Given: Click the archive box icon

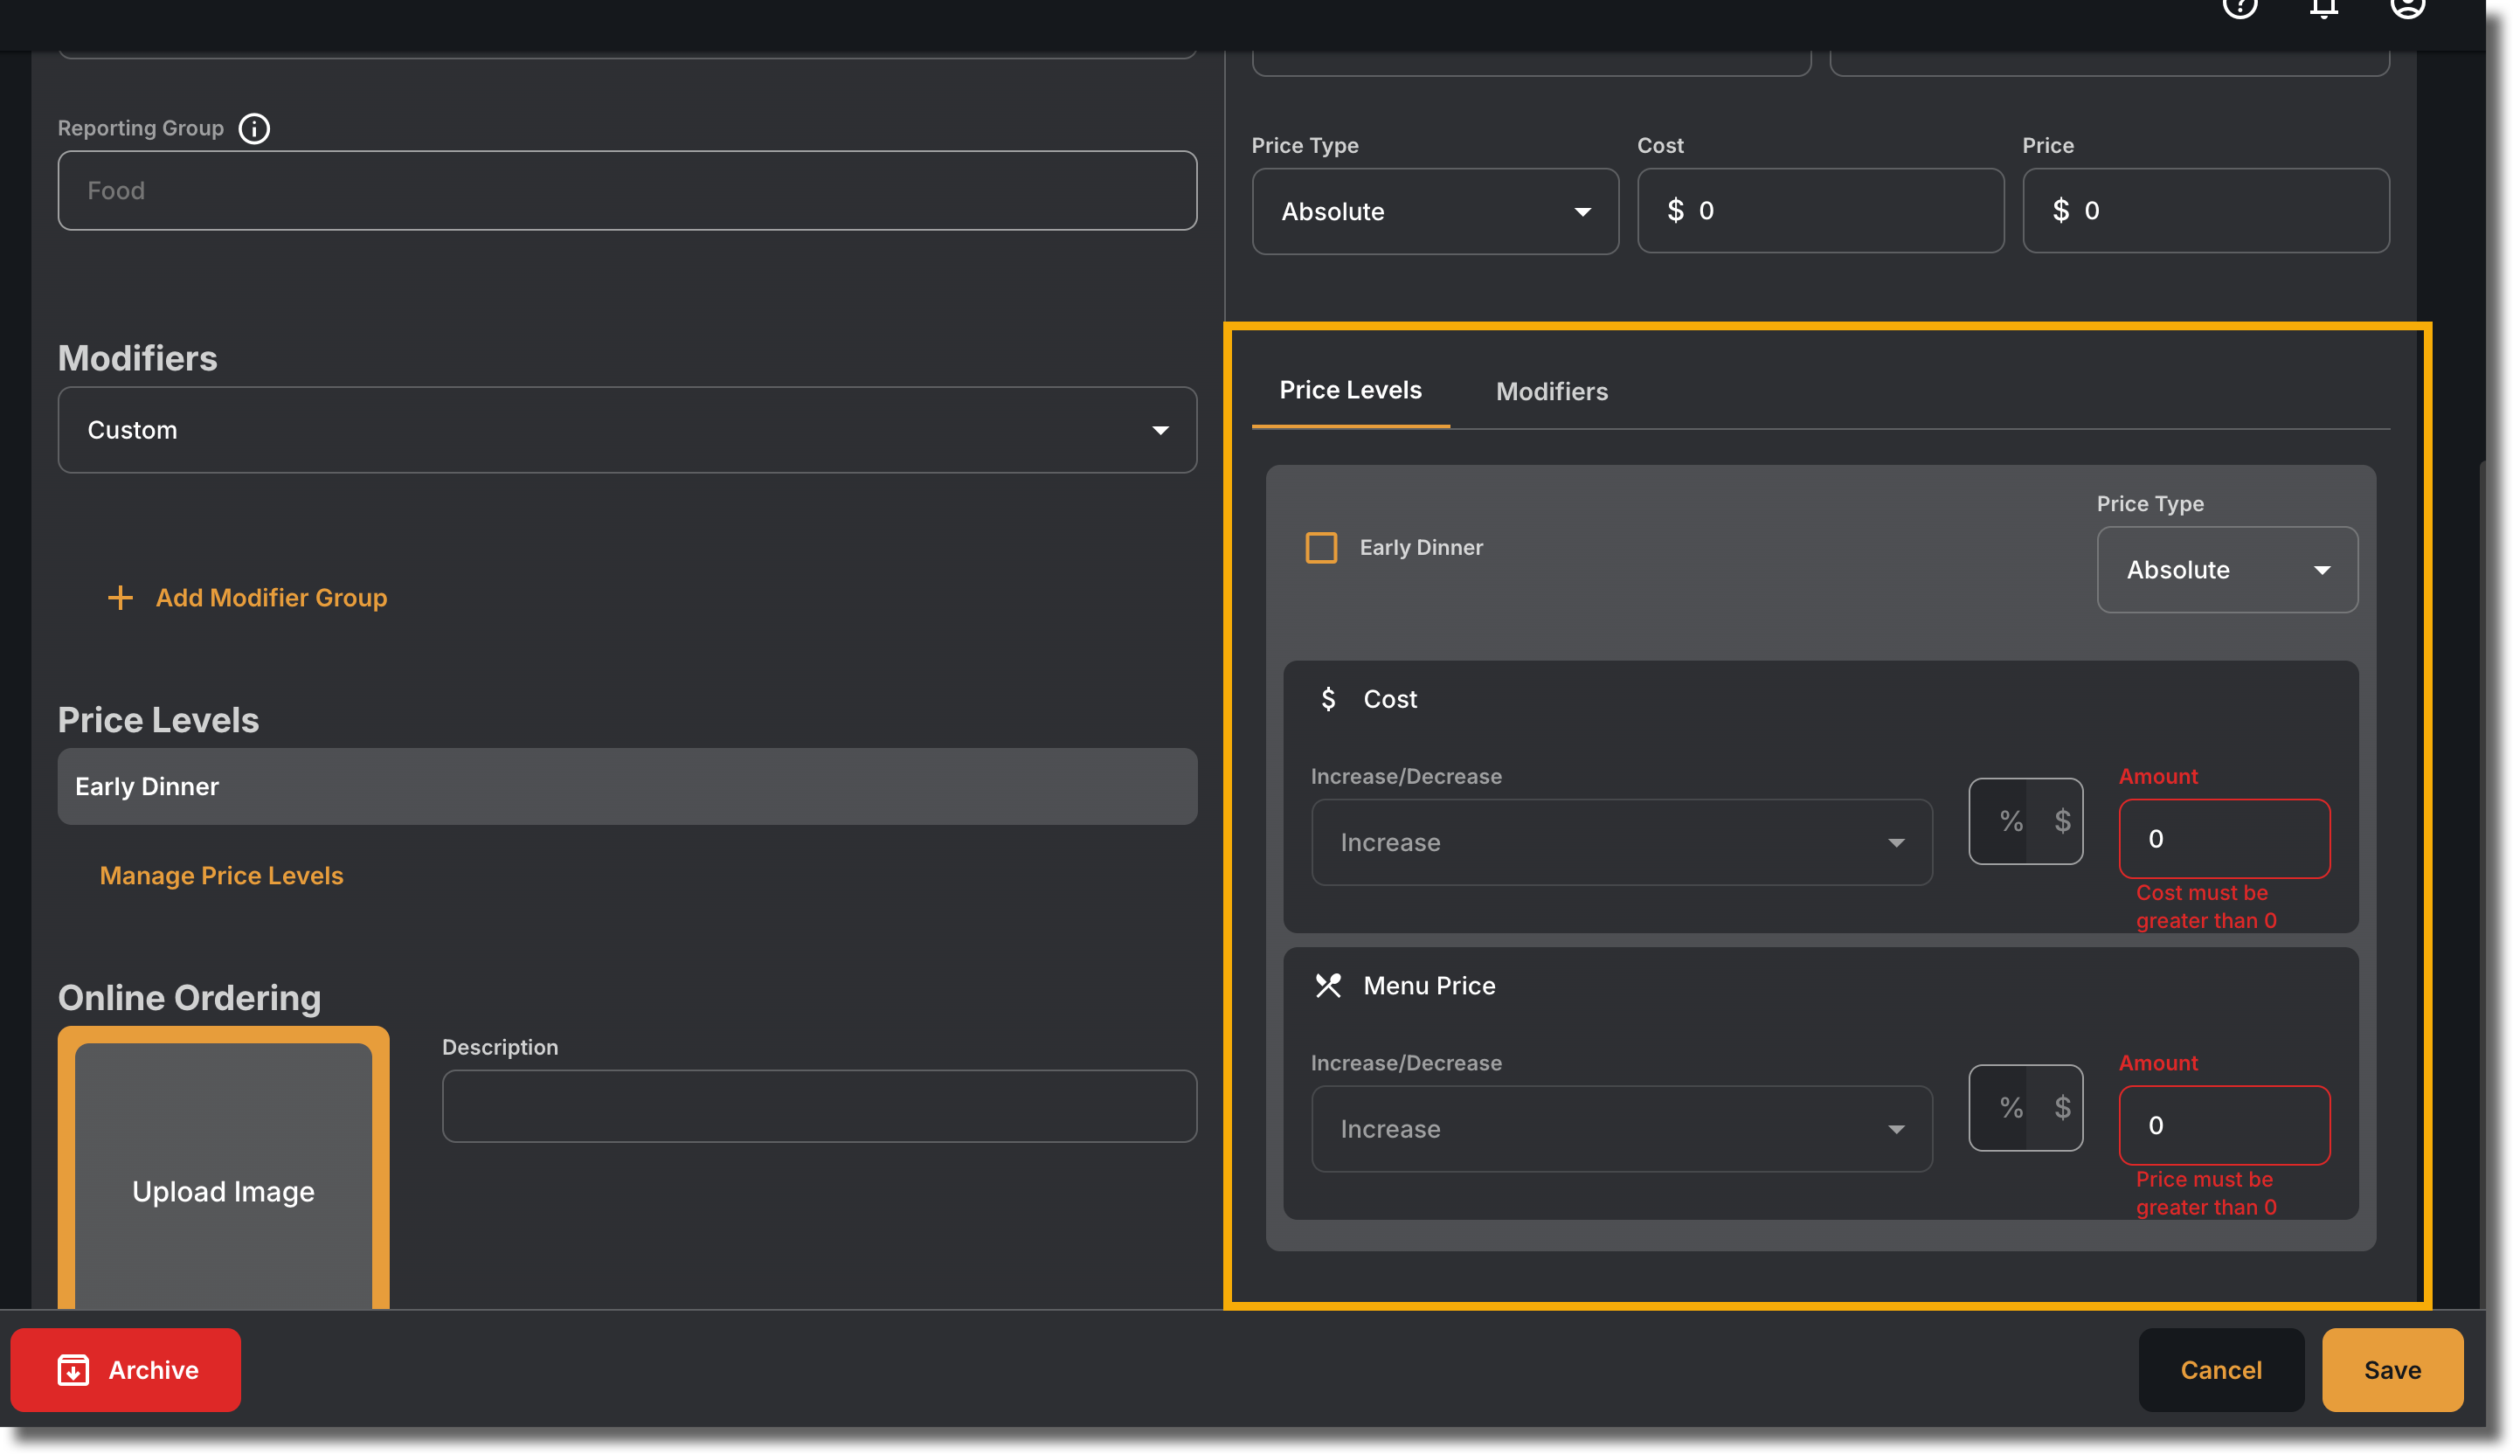Looking at the screenshot, I should [73, 1369].
